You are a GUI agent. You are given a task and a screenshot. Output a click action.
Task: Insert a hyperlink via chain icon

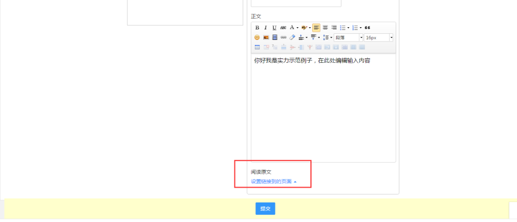click(x=284, y=38)
